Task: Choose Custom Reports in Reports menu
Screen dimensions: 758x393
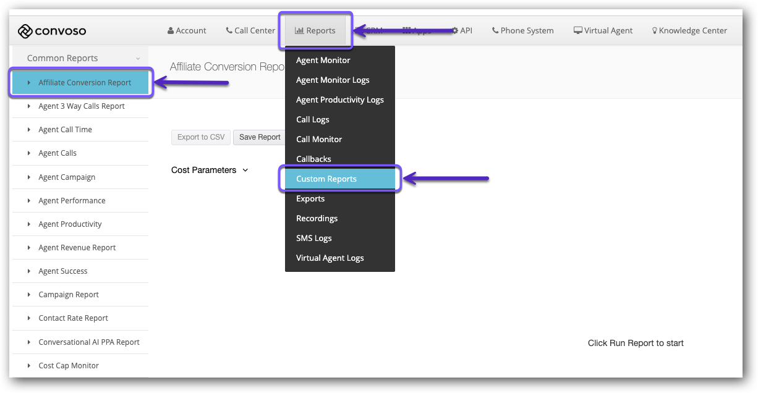Action: tap(340, 179)
